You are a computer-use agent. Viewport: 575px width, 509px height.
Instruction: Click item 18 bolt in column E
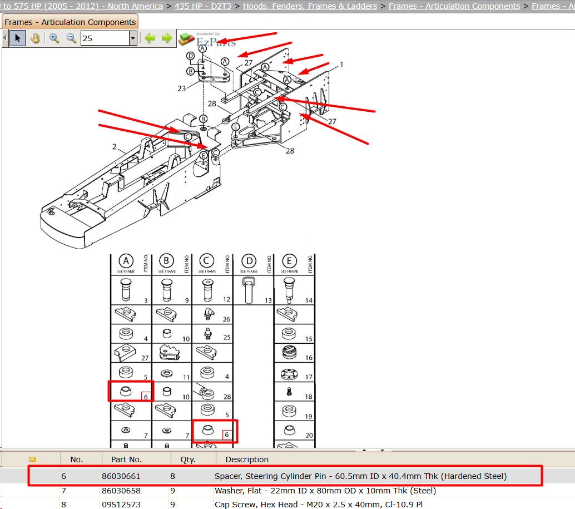click(x=289, y=392)
